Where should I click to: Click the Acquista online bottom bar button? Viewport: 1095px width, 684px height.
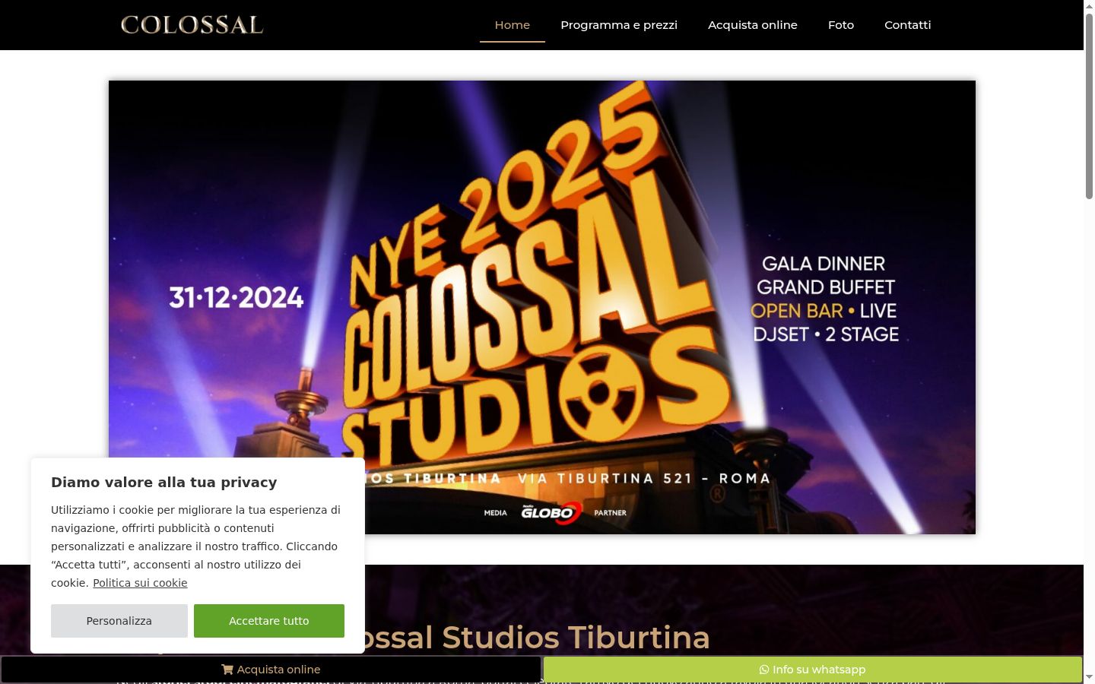271,670
